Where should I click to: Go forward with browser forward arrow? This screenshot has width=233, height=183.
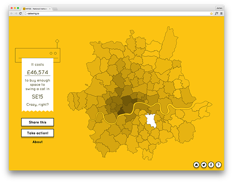pyautogui.click(x=16, y=14)
